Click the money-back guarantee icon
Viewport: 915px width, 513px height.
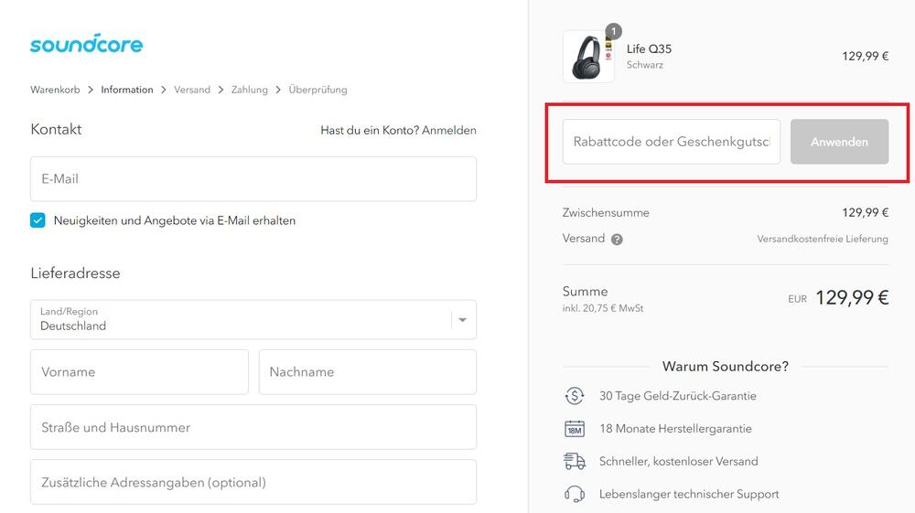pyautogui.click(x=575, y=396)
